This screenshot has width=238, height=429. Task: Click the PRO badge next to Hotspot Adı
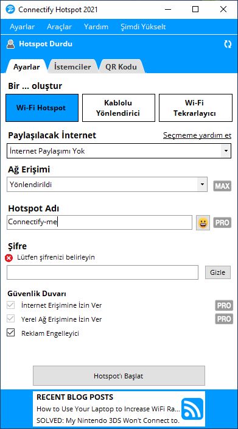click(222, 222)
